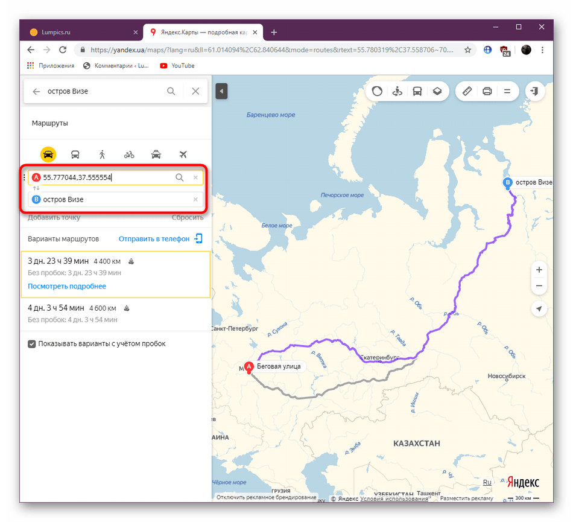Viewport: 573px width, 522px height.
Task: Toggle the traffic layer on the map
Action: (377, 91)
